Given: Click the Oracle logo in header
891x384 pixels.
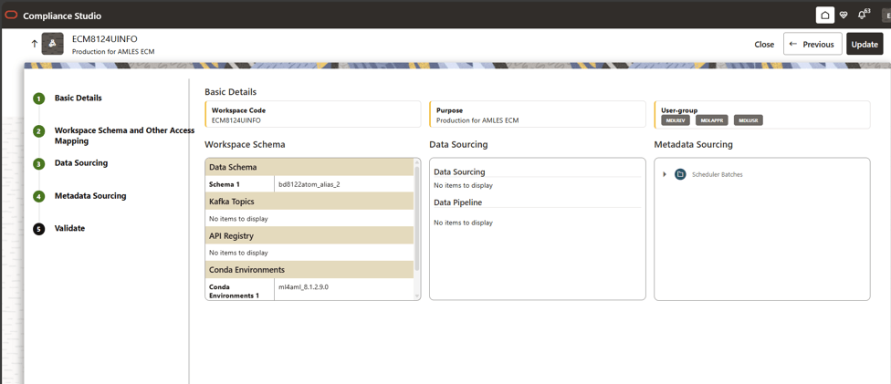Looking at the screenshot, I should [11, 16].
